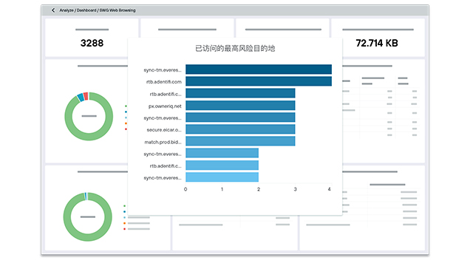Select the thin blue slice of the lower donut

pos(86,196)
